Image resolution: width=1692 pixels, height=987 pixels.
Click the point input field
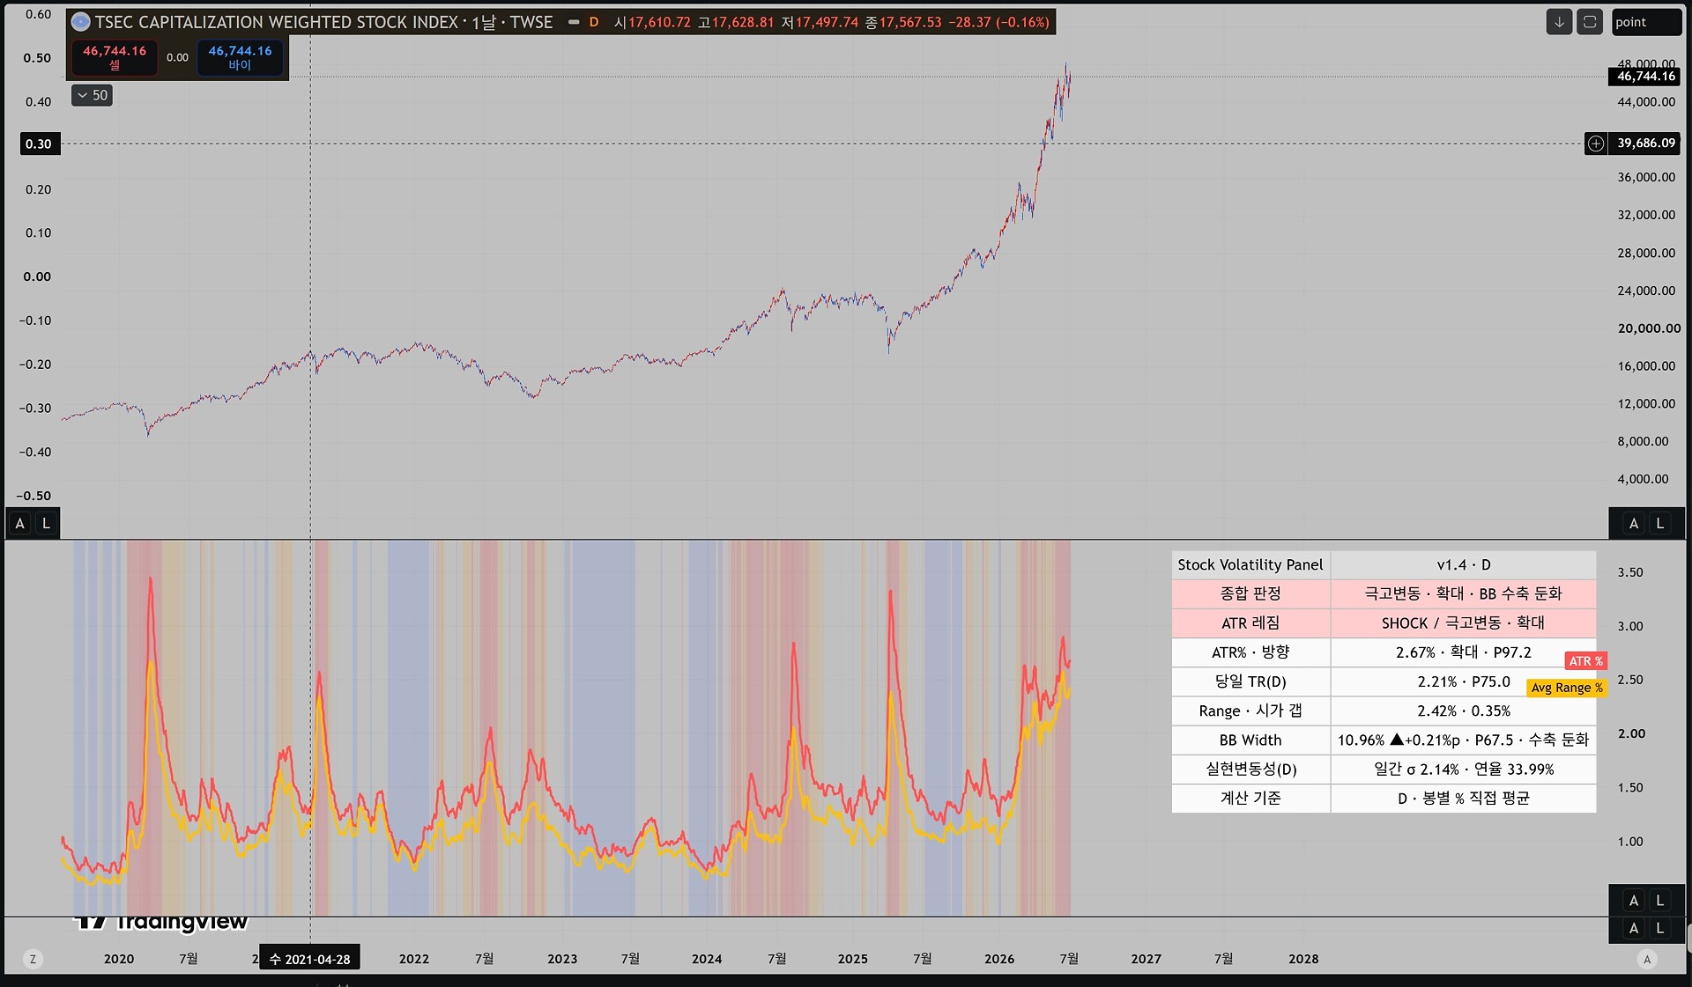pos(1646,22)
